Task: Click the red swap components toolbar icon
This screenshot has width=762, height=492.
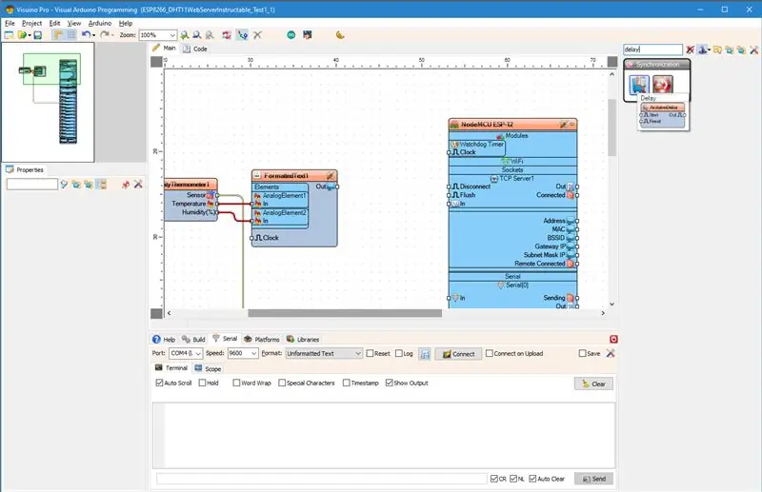Action: click(227, 35)
